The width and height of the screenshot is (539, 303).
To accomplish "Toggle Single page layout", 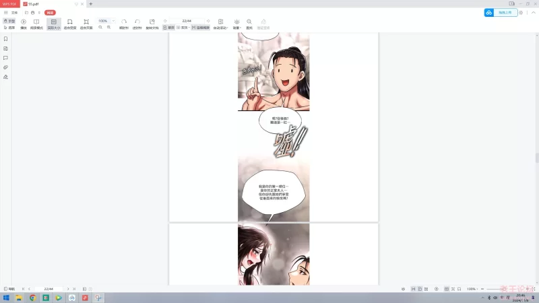I will [169, 28].
